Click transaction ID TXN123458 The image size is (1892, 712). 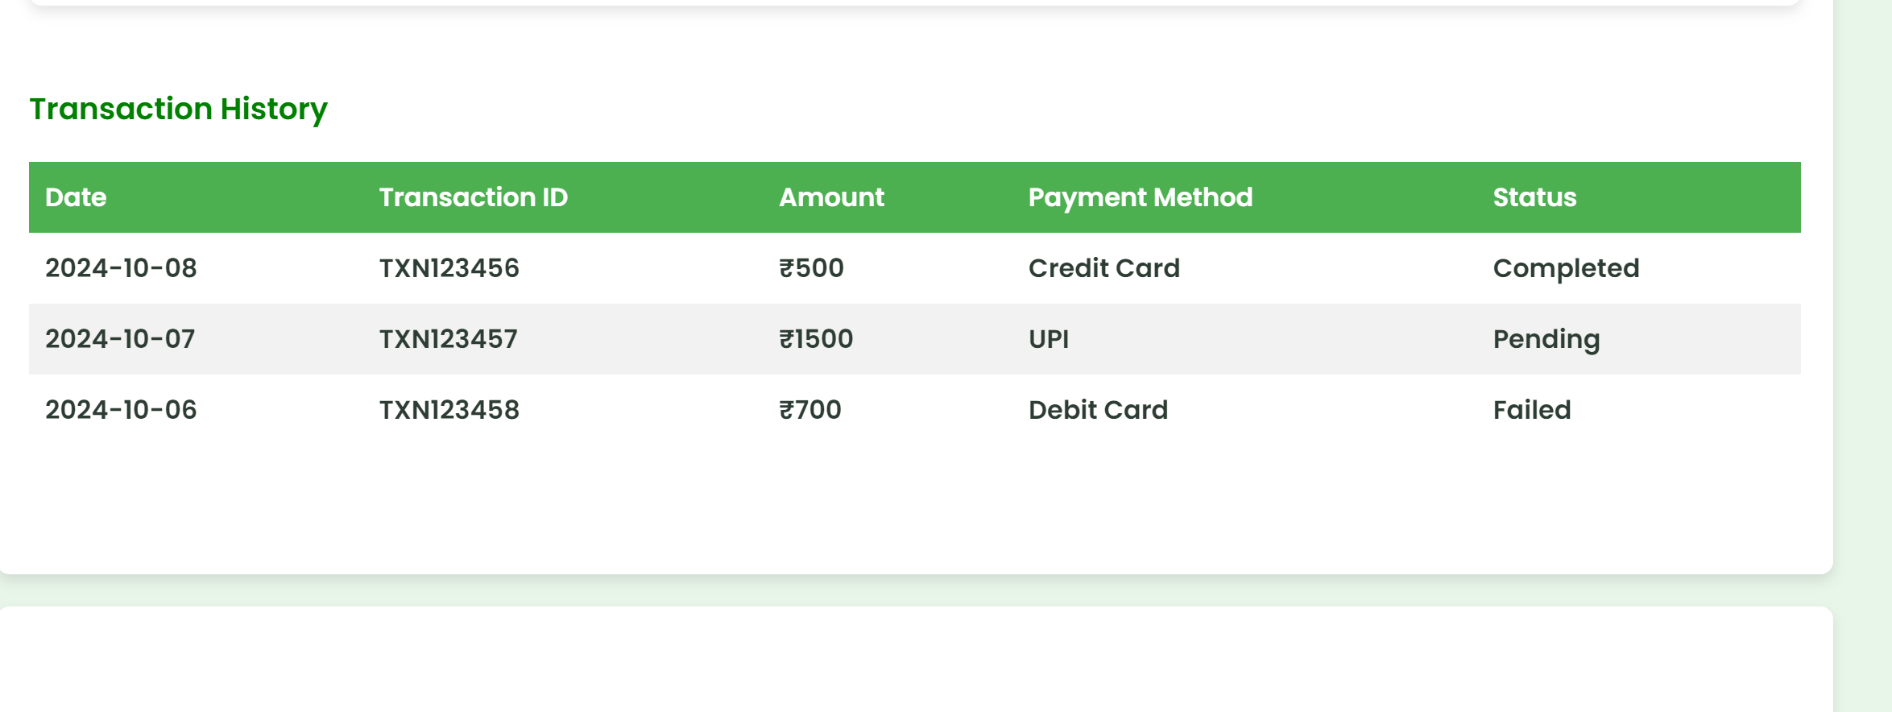(449, 410)
